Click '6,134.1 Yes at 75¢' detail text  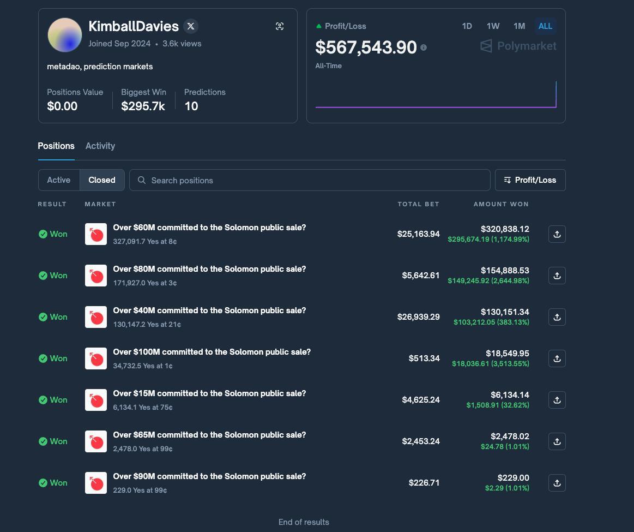(143, 408)
